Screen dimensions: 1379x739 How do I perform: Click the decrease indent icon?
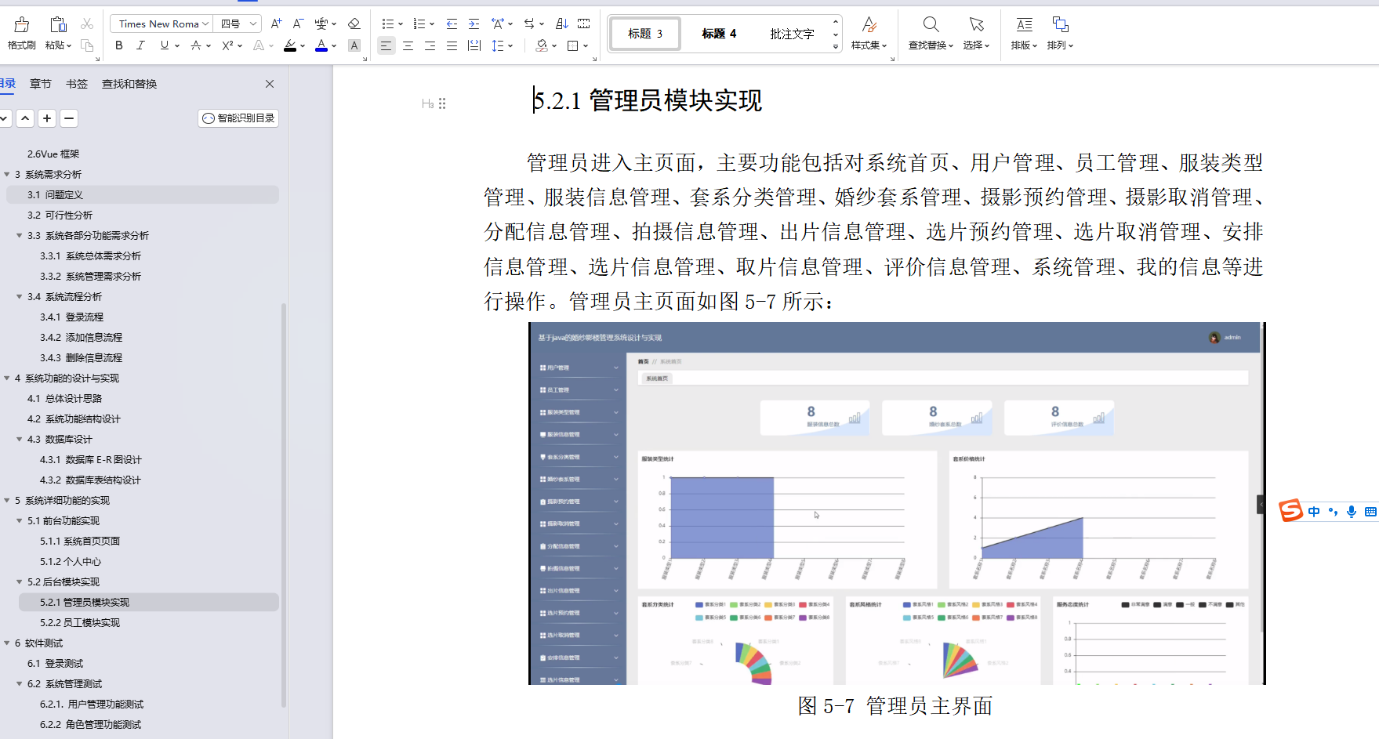point(452,24)
